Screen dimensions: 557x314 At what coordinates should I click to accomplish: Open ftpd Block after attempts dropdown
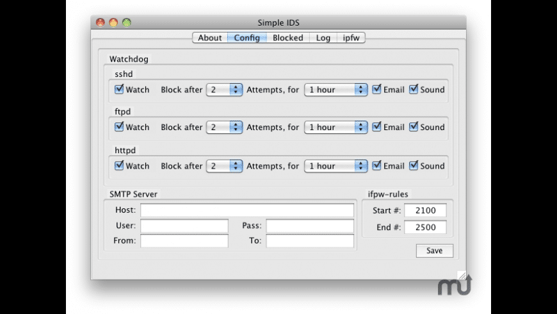click(224, 127)
